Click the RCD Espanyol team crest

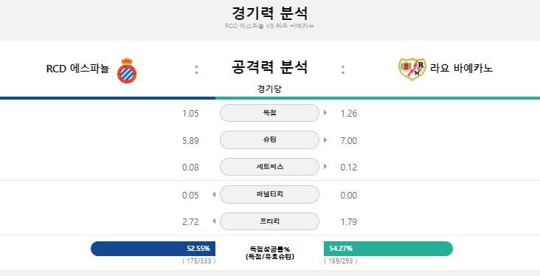pos(127,70)
